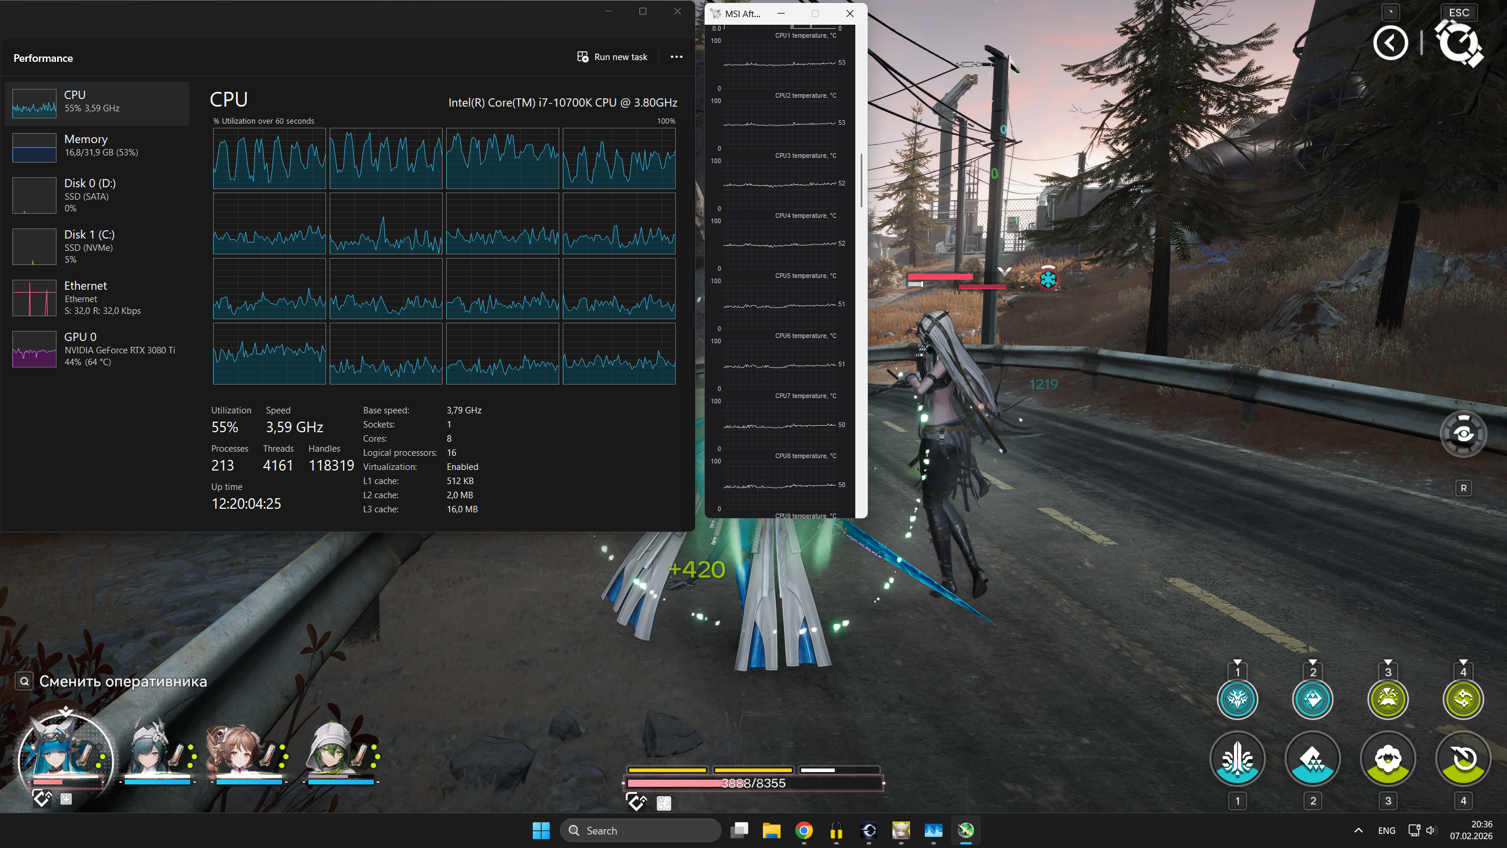Open Task Manager more options menu
This screenshot has height=848, width=1507.
coord(676,57)
